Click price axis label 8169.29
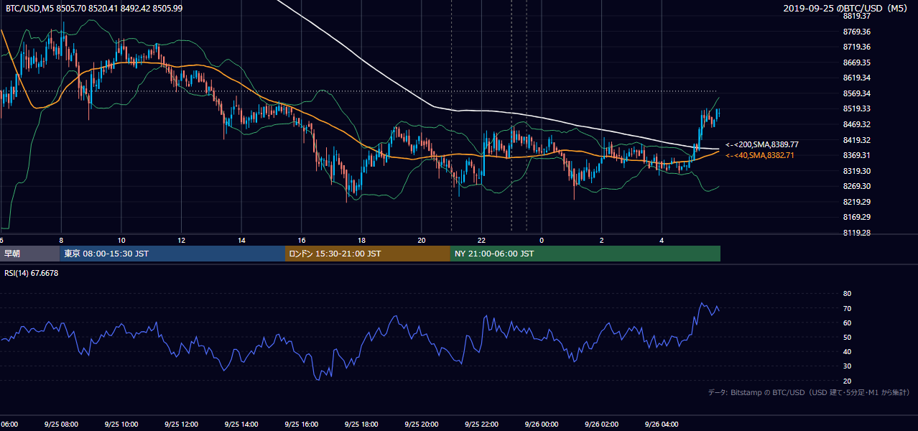Image resolution: width=918 pixels, height=431 pixels. tap(857, 217)
